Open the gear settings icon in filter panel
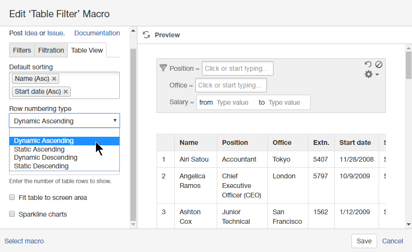This screenshot has height=252, width=412. [x=370, y=75]
